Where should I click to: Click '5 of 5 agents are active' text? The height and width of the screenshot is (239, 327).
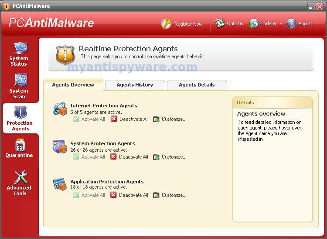[x=96, y=112]
